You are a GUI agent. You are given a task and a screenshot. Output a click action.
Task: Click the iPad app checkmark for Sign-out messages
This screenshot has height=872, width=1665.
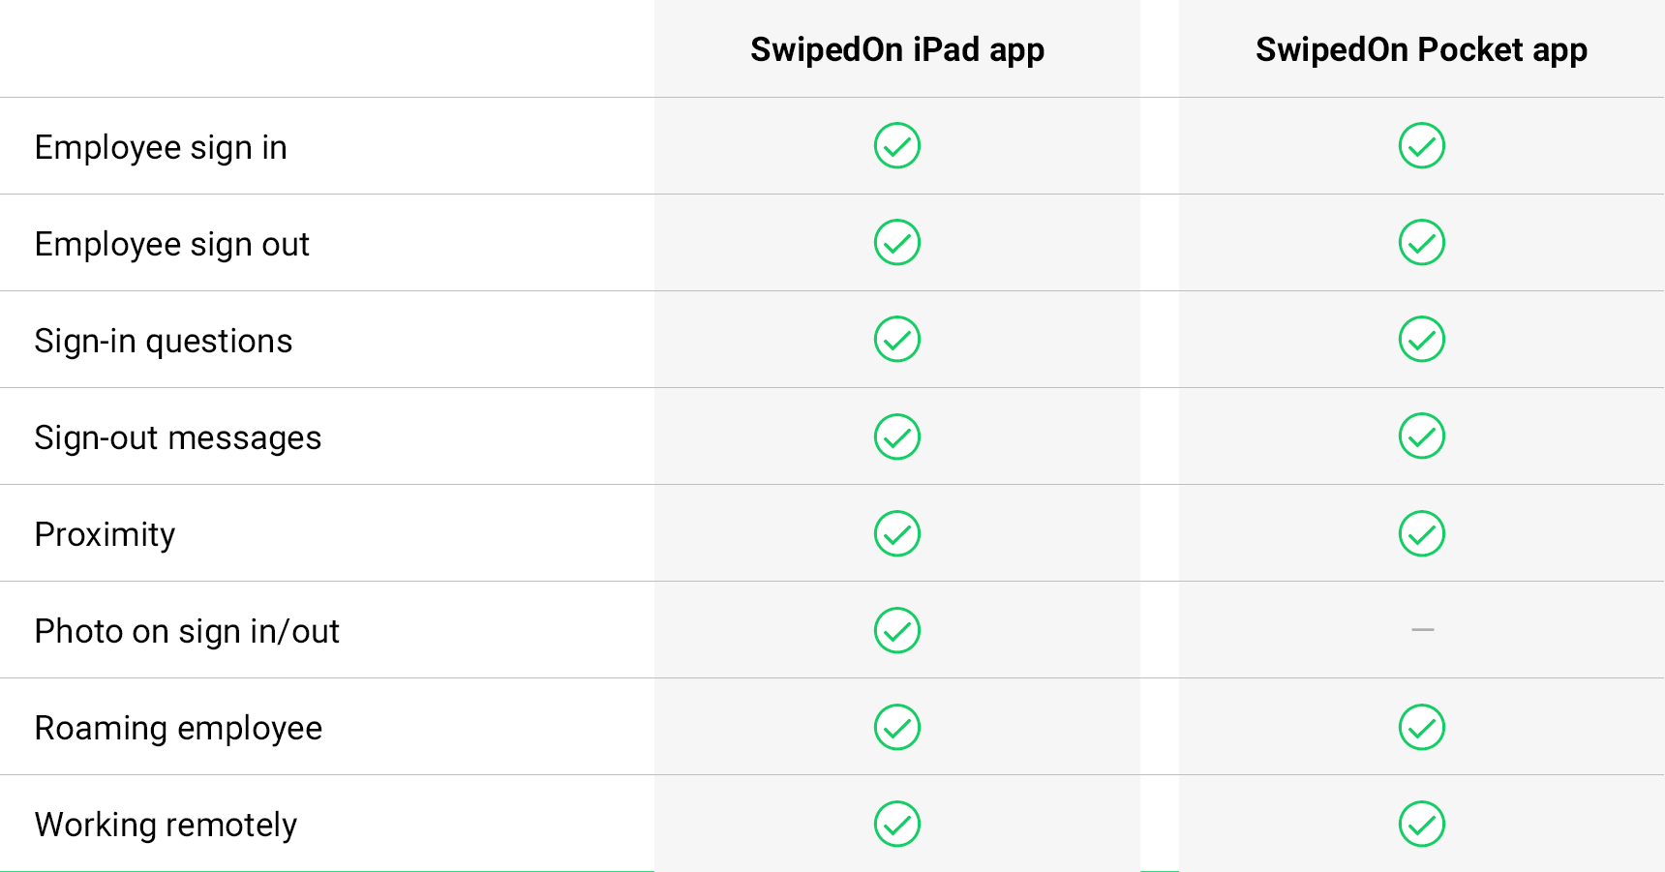(897, 436)
